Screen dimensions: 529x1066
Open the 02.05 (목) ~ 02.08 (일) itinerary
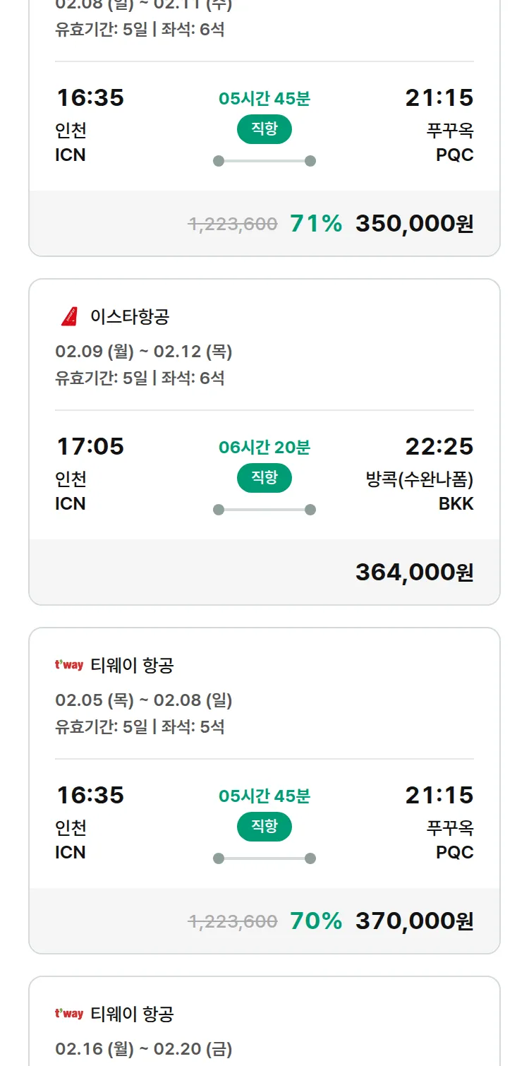(x=144, y=700)
